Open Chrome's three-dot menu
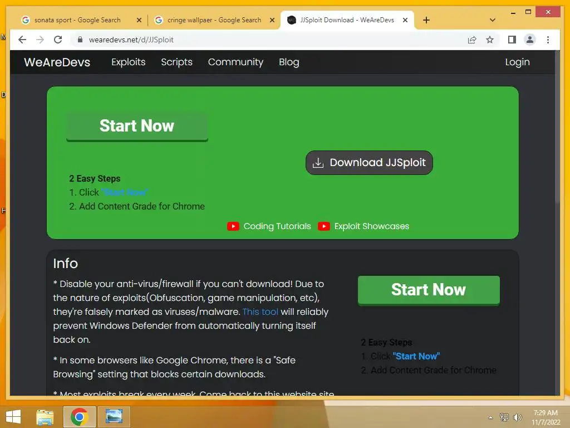The image size is (570, 428). pyautogui.click(x=548, y=40)
